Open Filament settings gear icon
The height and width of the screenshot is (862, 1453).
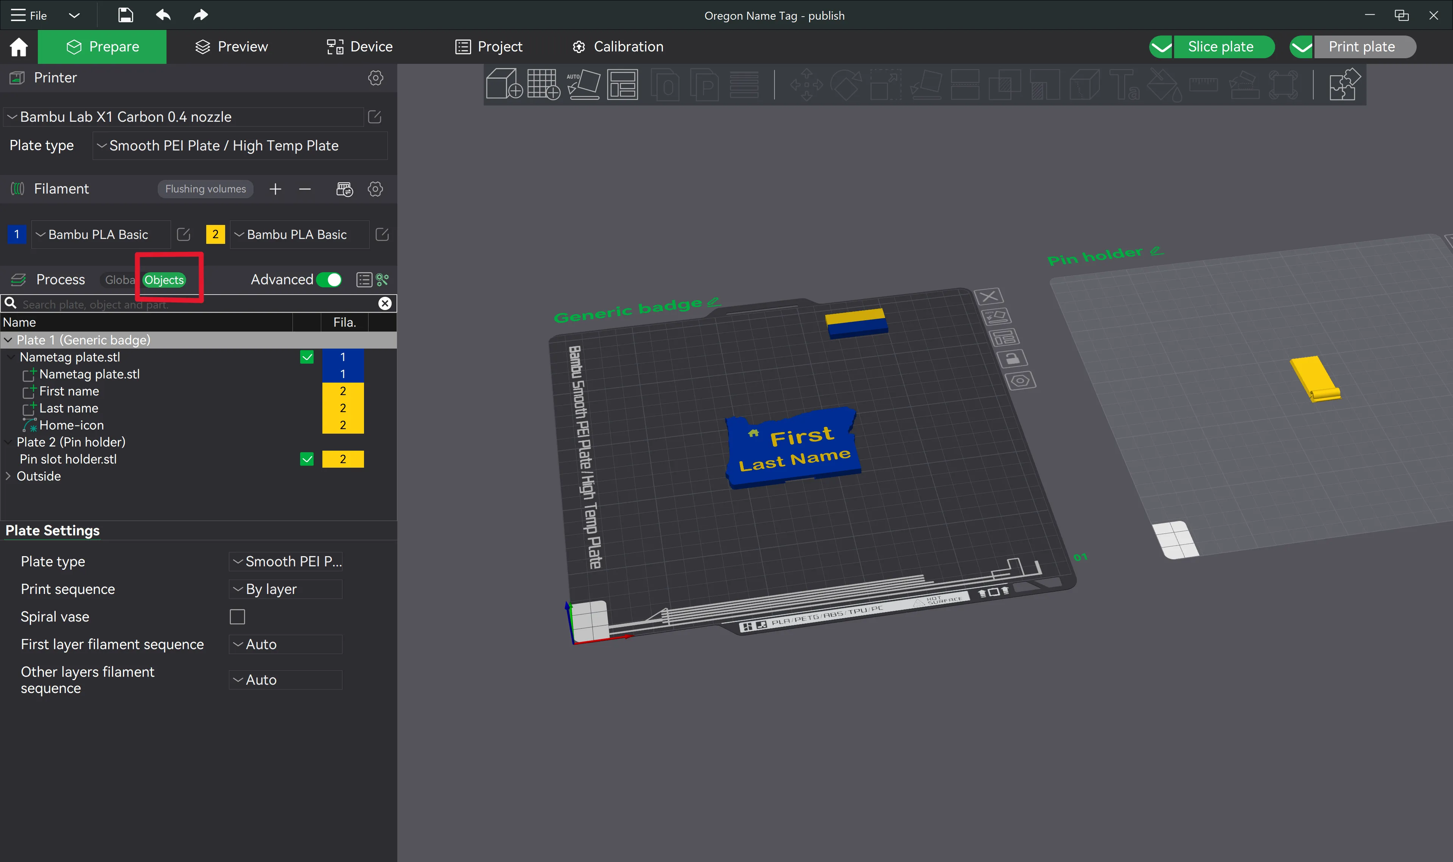(375, 189)
